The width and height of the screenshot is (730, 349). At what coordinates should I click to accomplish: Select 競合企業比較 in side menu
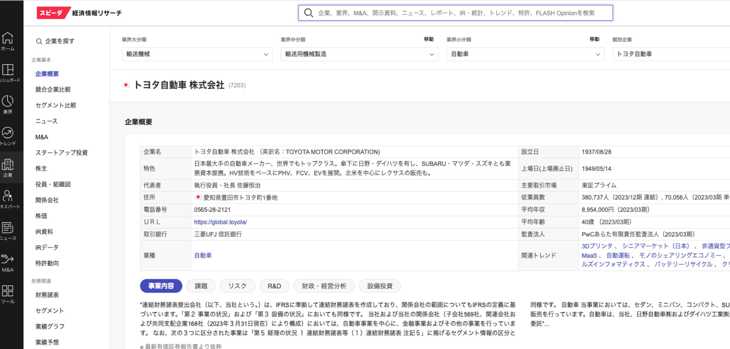[x=53, y=89]
